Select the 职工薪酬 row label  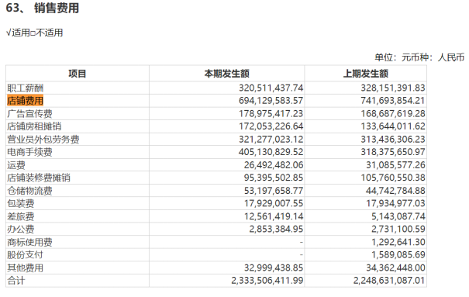25,88
